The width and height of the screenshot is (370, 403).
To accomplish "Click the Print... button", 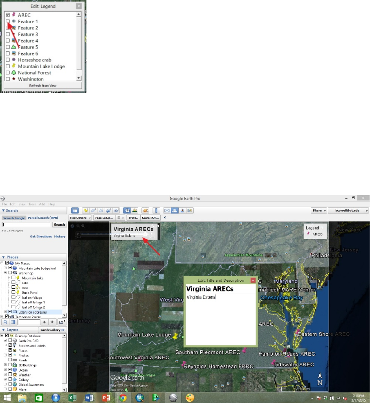I will click(x=133, y=218).
